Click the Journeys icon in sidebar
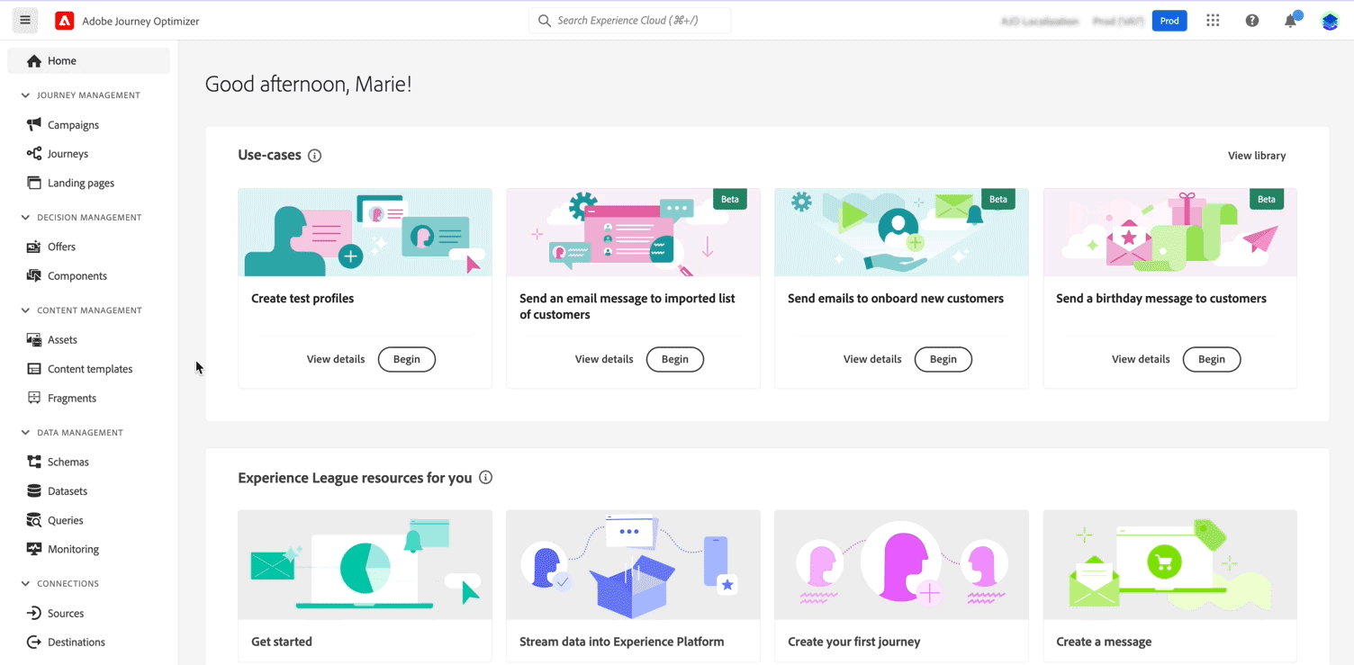 tap(34, 154)
